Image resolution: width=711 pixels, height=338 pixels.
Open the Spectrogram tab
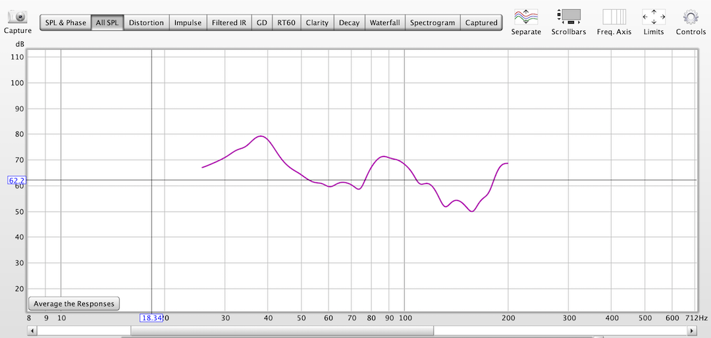point(432,22)
